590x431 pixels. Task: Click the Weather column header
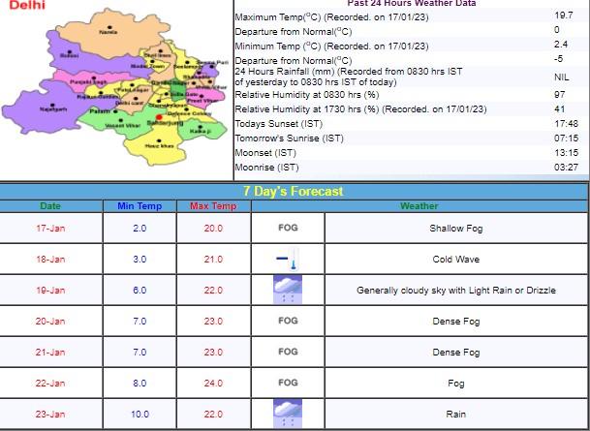point(419,206)
